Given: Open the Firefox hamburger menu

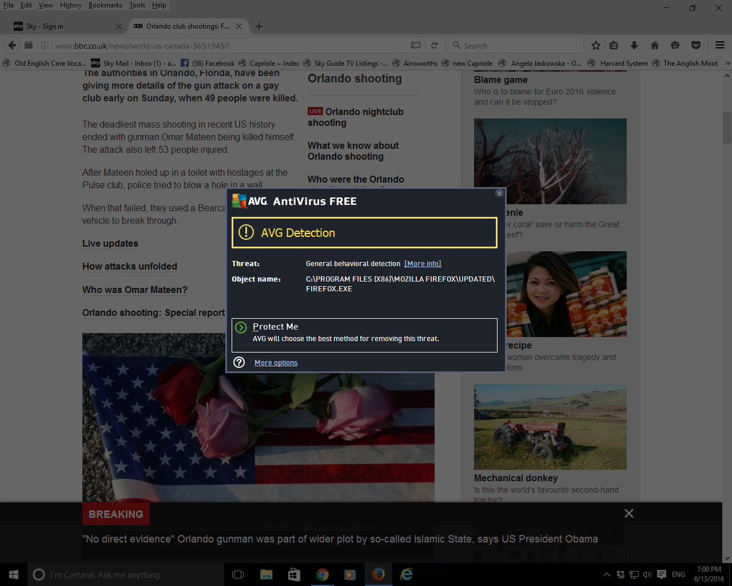Looking at the screenshot, I should pyautogui.click(x=720, y=45).
